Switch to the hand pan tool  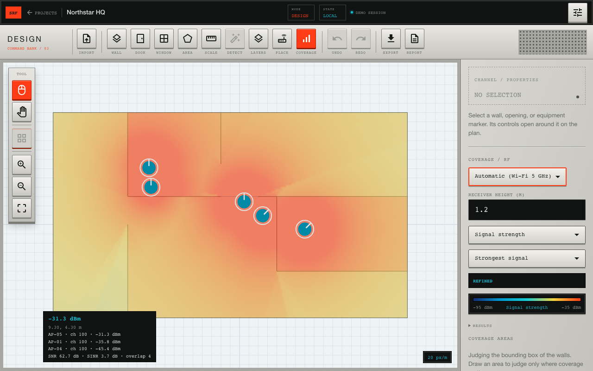[x=22, y=112]
